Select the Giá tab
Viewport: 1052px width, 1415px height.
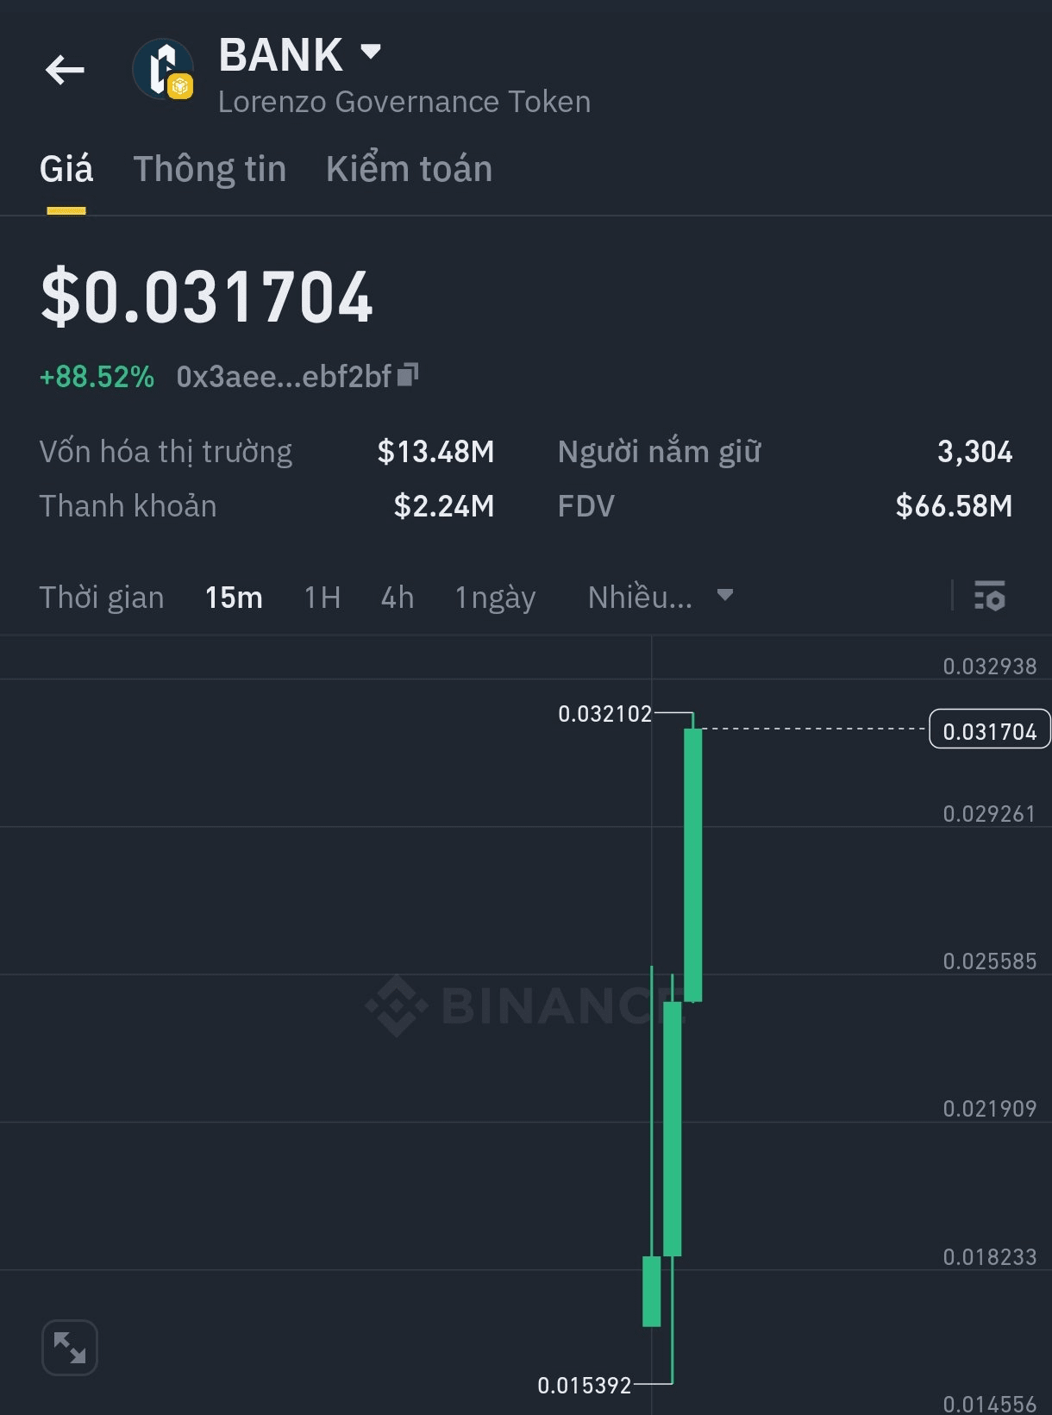[66, 169]
